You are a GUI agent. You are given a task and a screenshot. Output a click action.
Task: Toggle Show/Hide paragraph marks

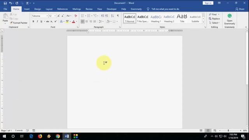pyautogui.click(x=118, y=16)
